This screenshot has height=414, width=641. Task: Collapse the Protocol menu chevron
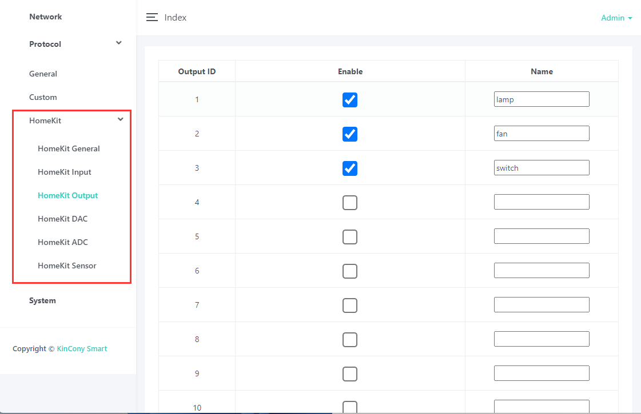point(119,43)
